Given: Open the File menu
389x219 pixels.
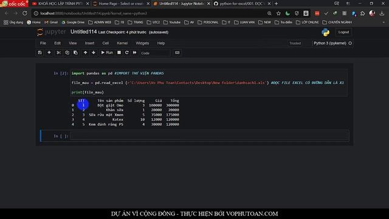Looking at the screenshot, I should point(43,43).
